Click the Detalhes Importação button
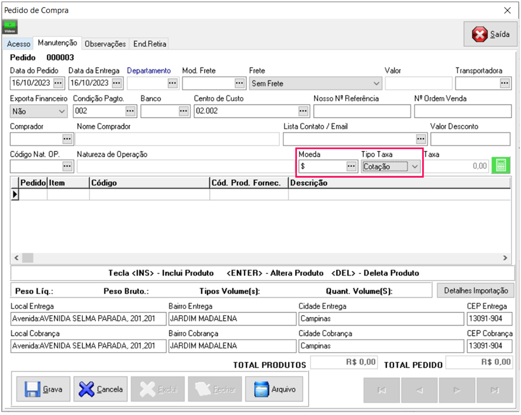The width and height of the screenshot is (521, 415). 476,290
